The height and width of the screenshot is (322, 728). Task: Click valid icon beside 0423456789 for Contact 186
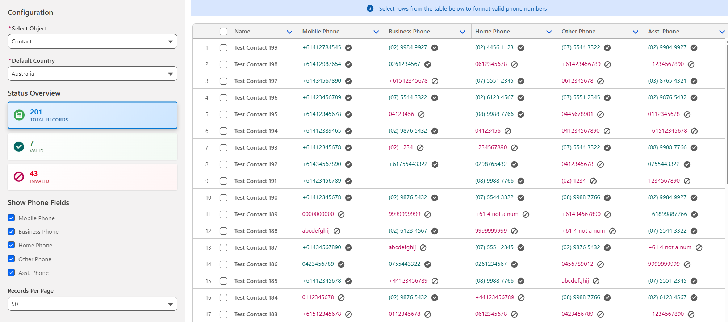pos(341,264)
